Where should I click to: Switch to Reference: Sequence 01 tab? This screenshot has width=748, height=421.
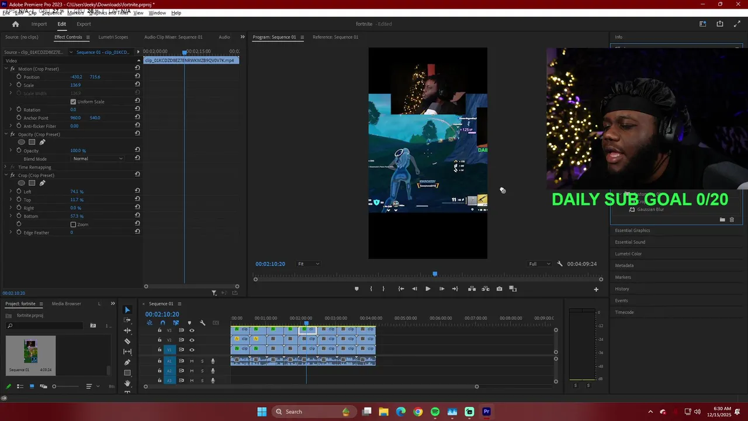[335, 37]
